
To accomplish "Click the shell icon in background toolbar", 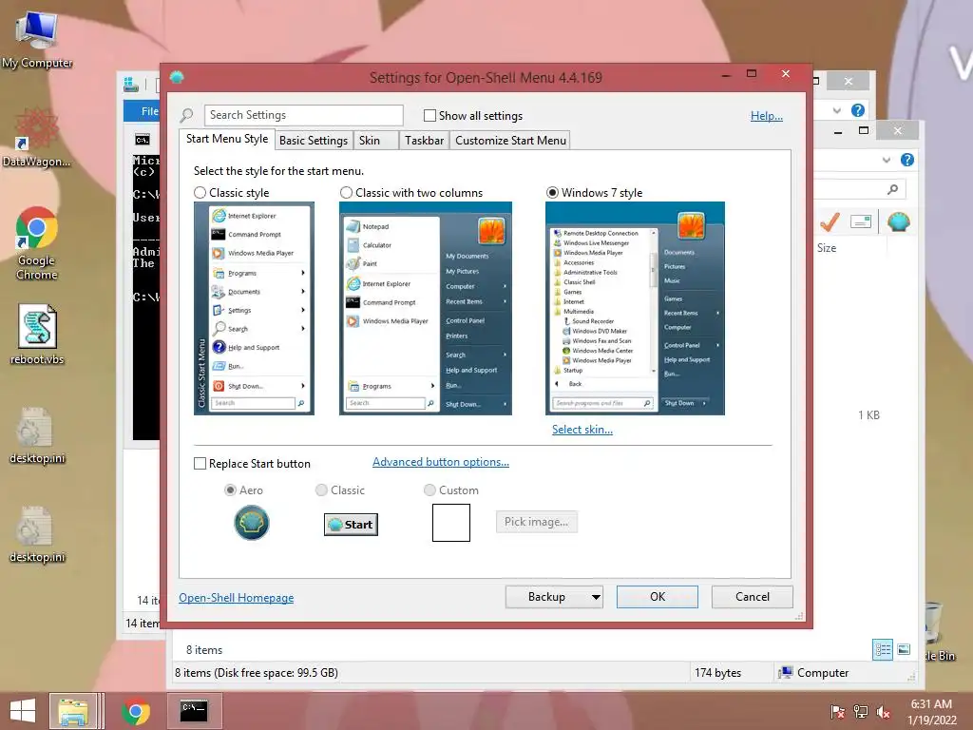I will click(899, 221).
